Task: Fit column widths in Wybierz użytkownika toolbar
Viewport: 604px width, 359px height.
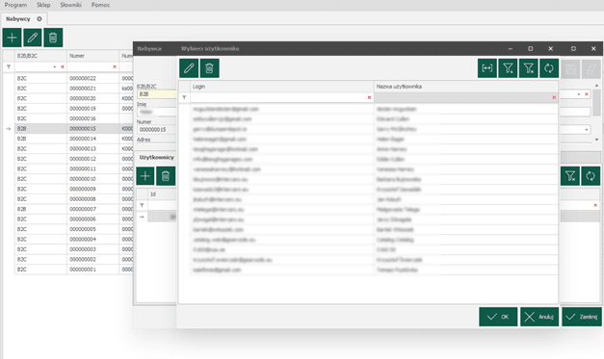Action: pyautogui.click(x=487, y=68)
